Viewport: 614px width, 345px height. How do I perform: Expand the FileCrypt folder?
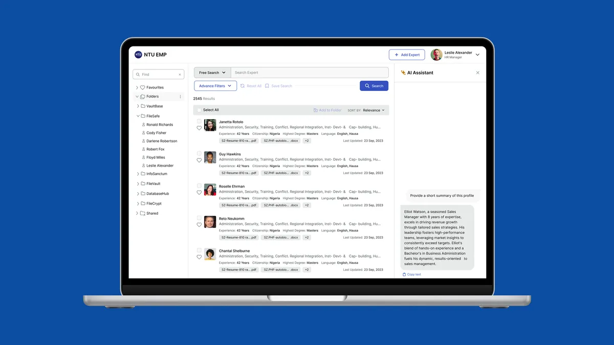(x=138, y=203)
